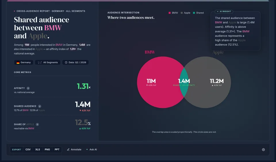This screenshot has width=276, height=162.
Task: Open the All Segments filter
Action: pyautogui.click(x=48, y=62)
